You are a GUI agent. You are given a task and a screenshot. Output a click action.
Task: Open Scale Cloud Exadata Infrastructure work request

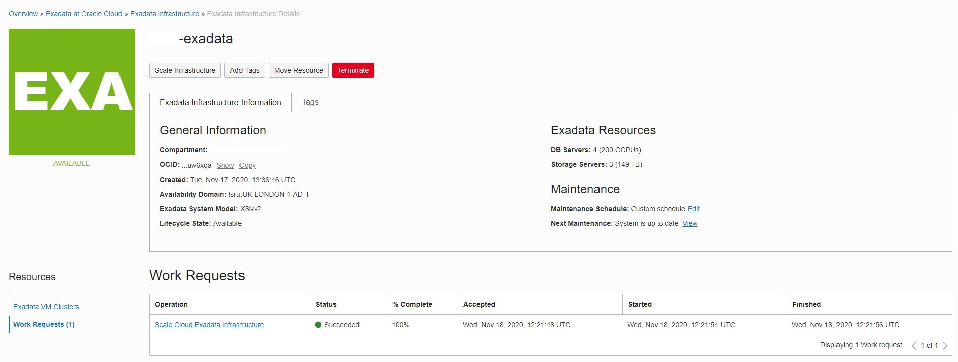coord(209,325)
